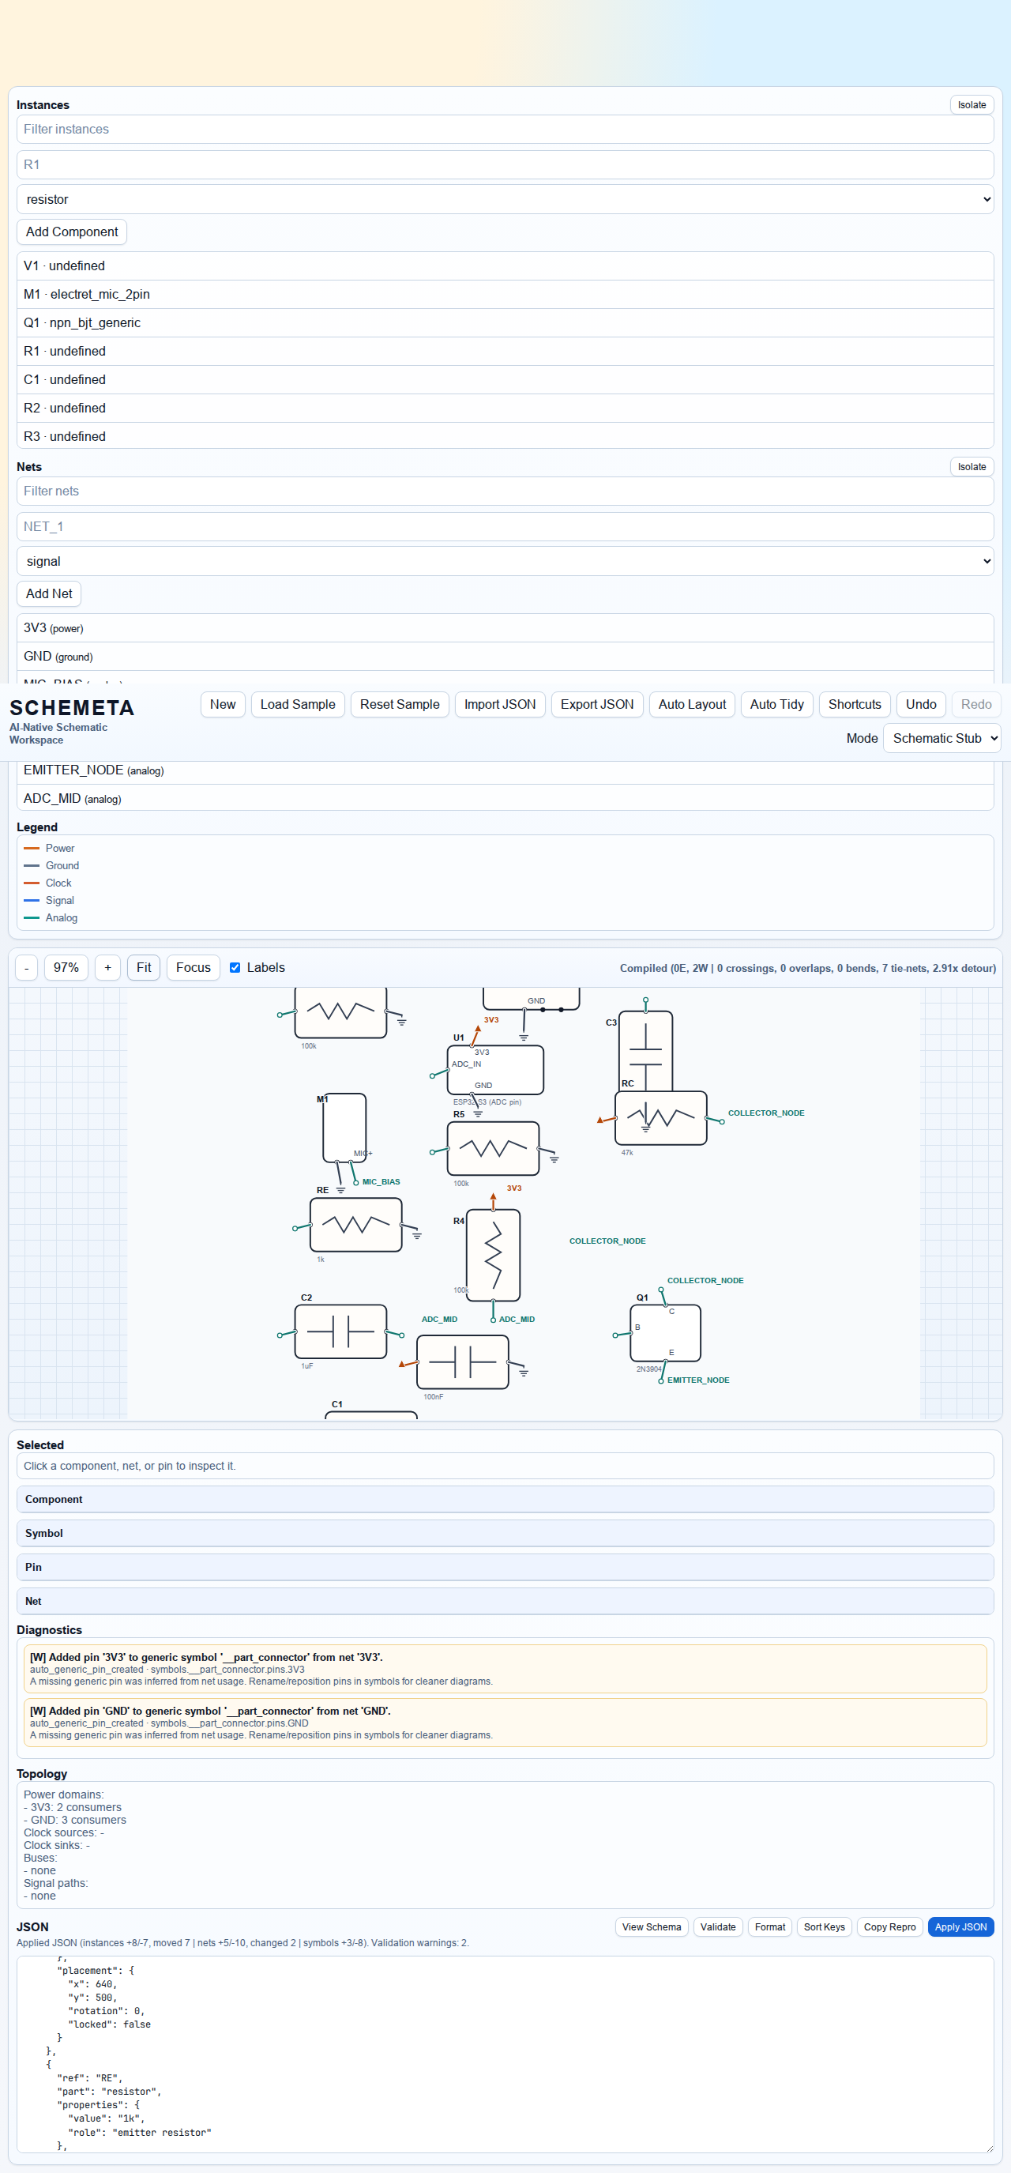This screenshot has height=2173, width=1011.
Task: Click the Add Component button
Action: tap(72, 232)
